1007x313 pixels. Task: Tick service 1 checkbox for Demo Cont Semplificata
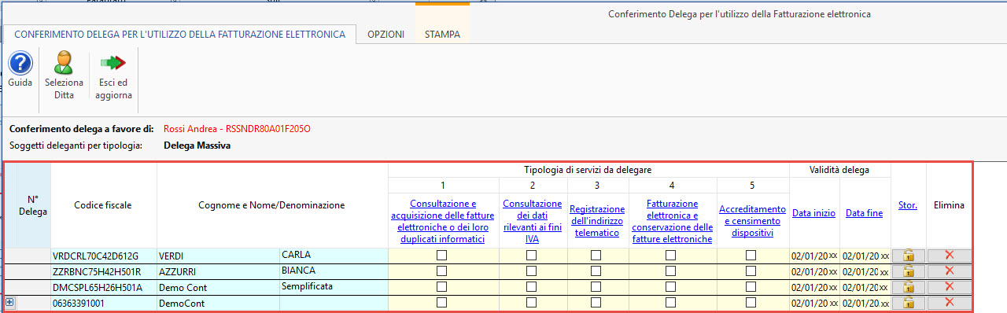(442, 287)
